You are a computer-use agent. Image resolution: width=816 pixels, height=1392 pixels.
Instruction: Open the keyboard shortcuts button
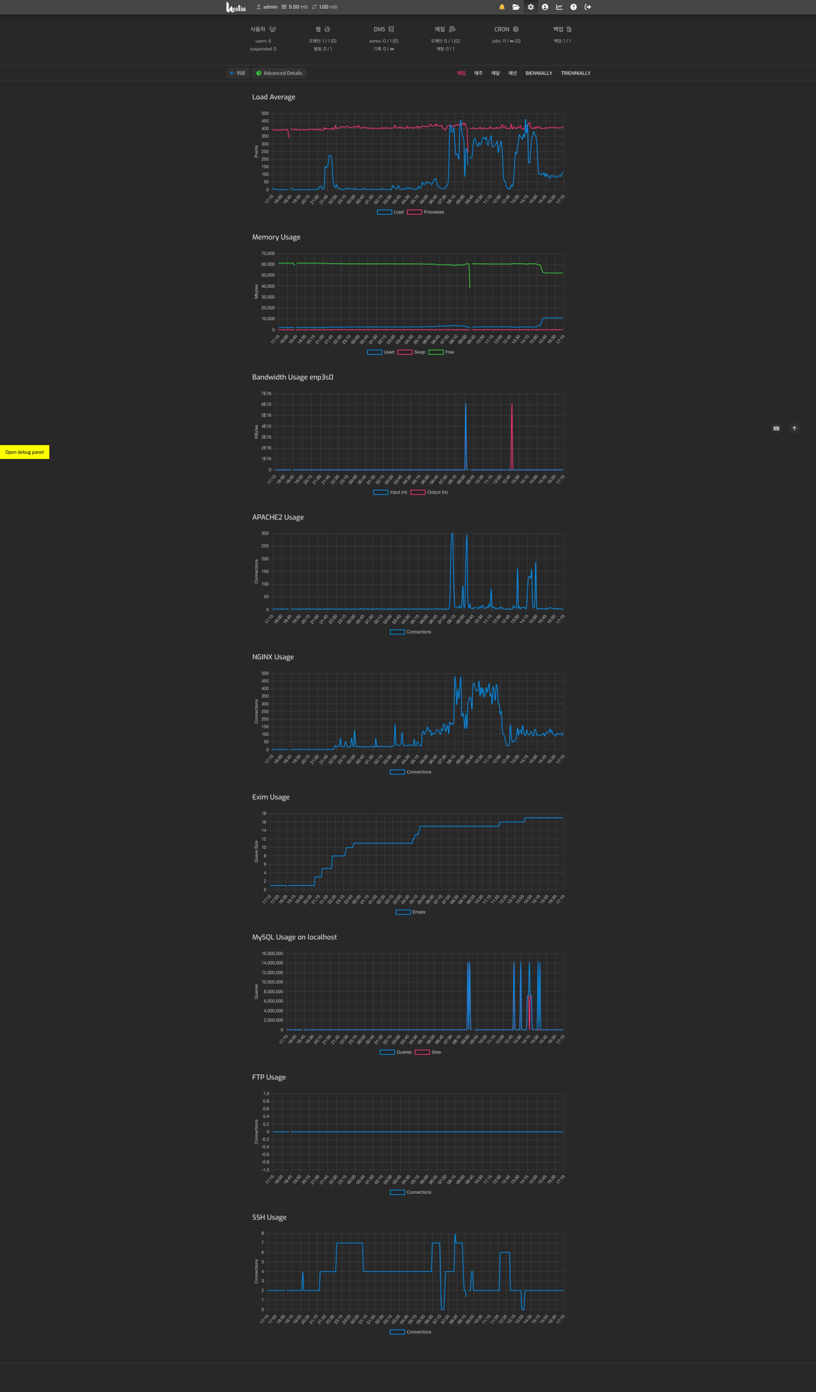(776, 428)
